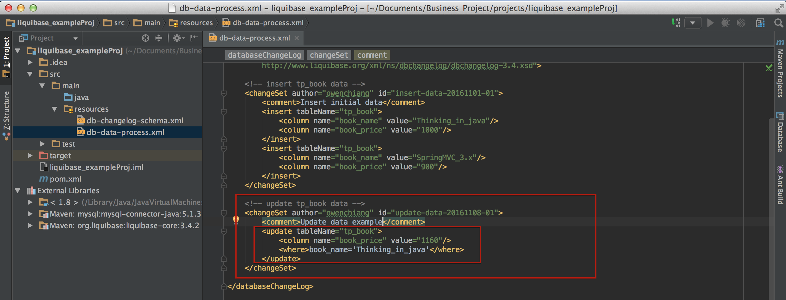Expand Maven liquibase-core library node
This screenshot has width=786, height=300.
tap(30, 225)
